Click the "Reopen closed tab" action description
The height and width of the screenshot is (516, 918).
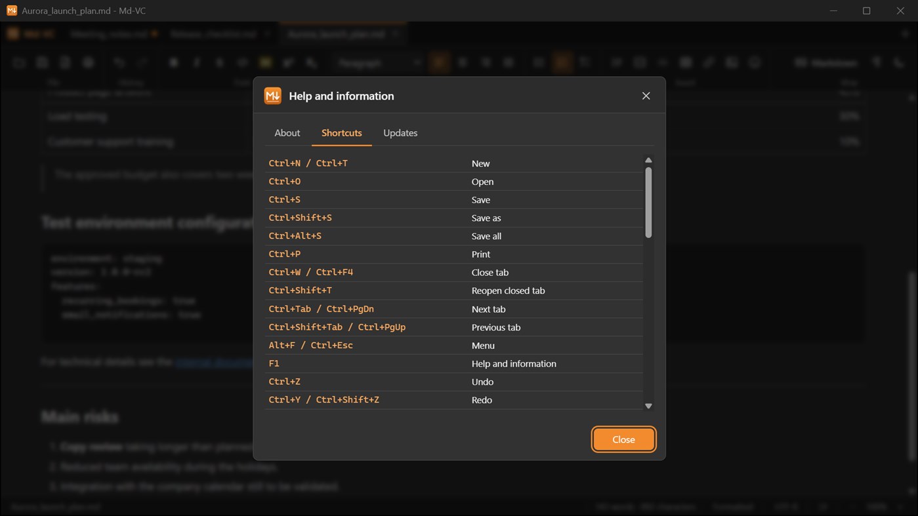508,290
